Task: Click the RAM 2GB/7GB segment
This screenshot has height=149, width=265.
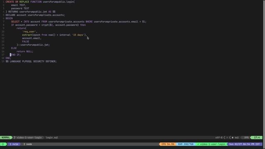Action: coord(185,144)
